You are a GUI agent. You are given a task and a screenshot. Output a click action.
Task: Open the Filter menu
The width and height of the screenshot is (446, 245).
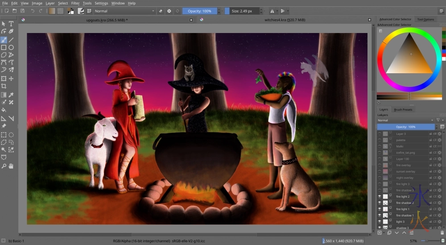(75, 3)
